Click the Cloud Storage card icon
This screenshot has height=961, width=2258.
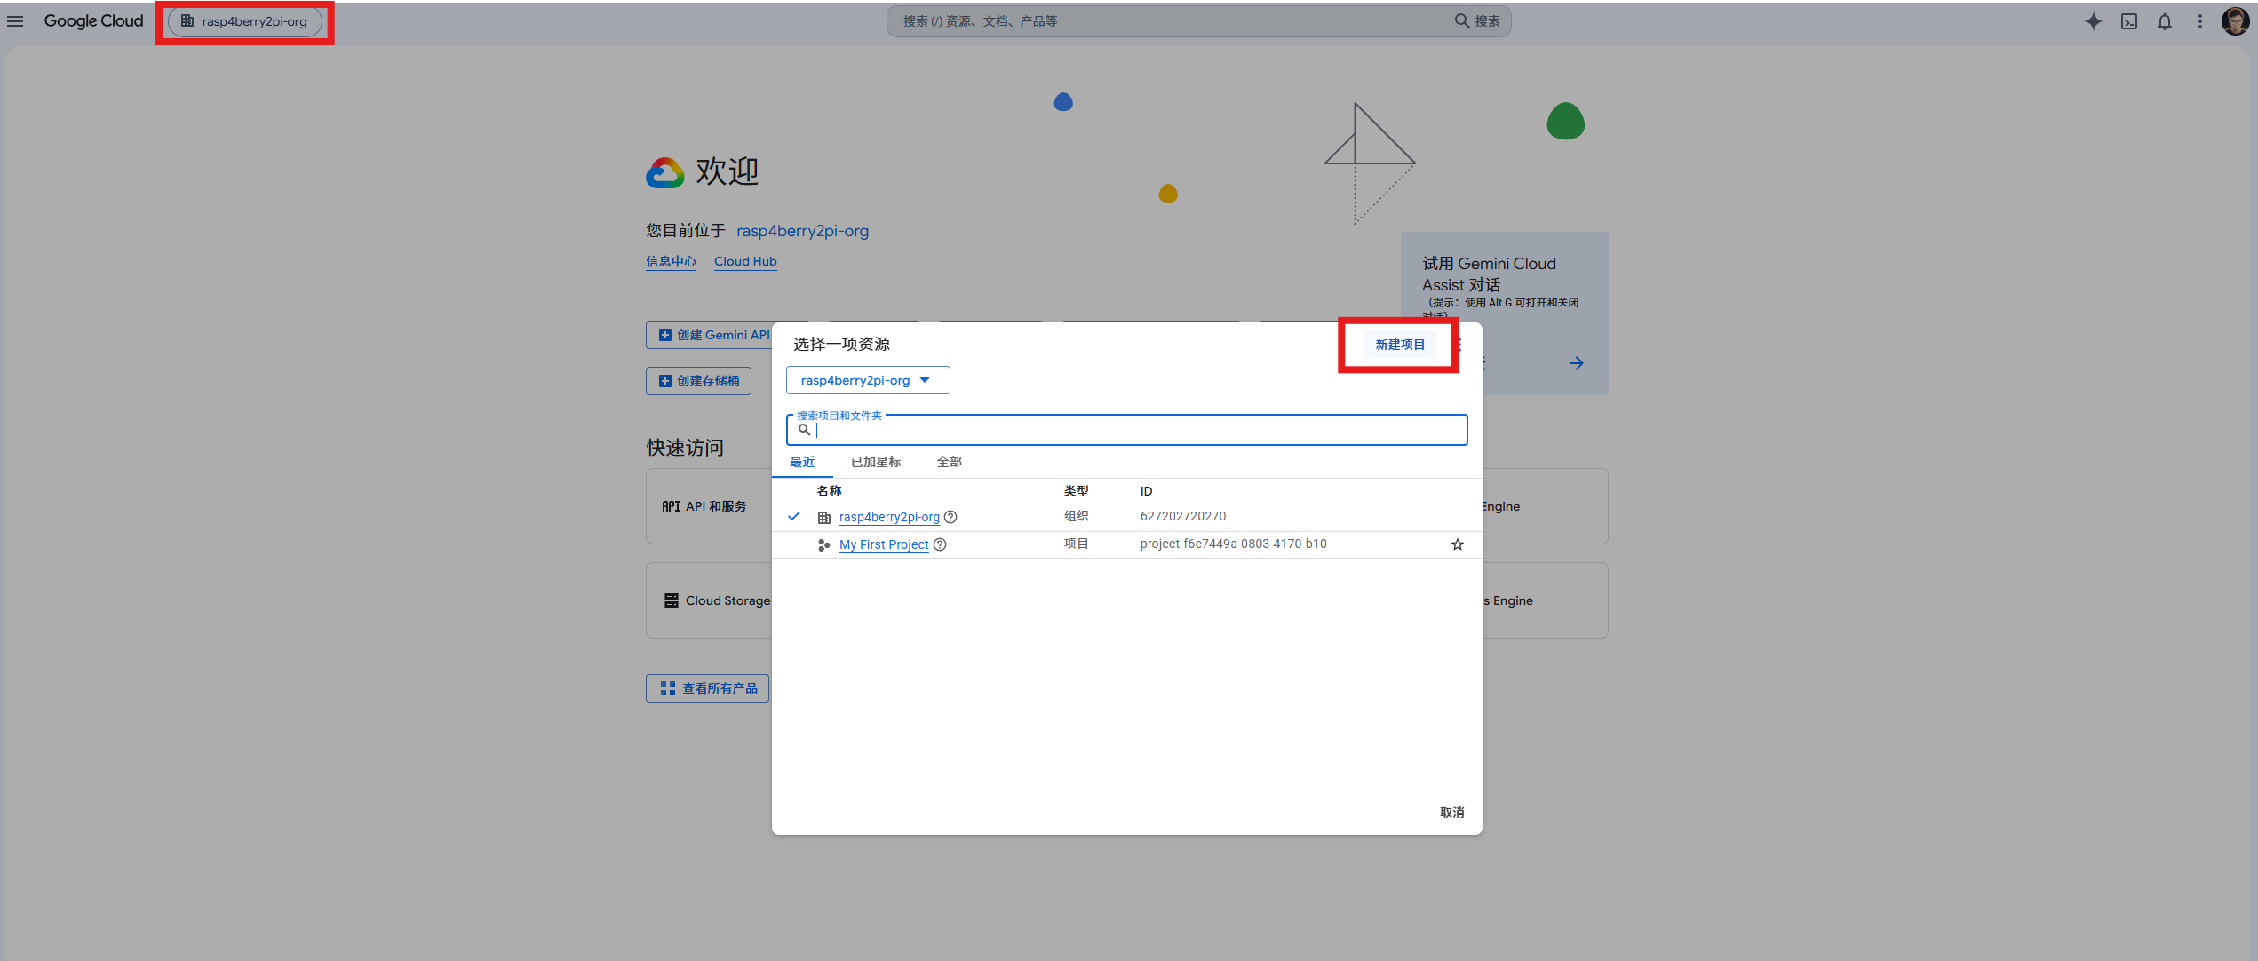coord(672,600)
